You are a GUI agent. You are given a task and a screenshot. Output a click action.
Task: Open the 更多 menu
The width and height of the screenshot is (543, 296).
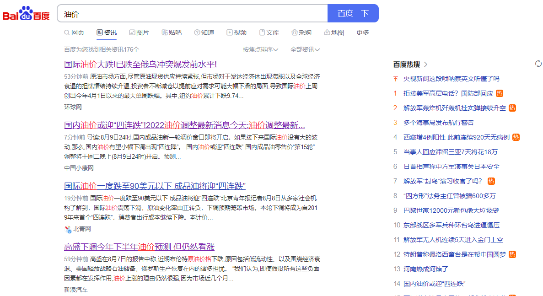pyautogui.click(x=363, y=32)
